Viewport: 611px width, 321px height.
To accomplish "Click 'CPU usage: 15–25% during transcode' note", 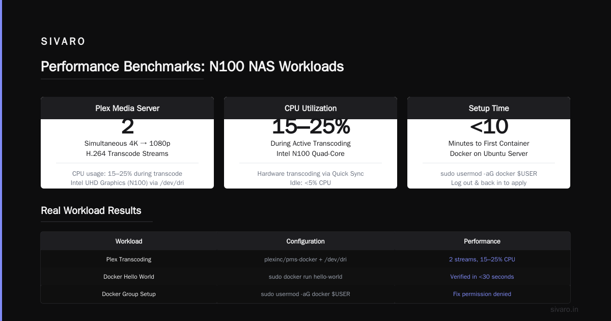I will click(127, 174).
